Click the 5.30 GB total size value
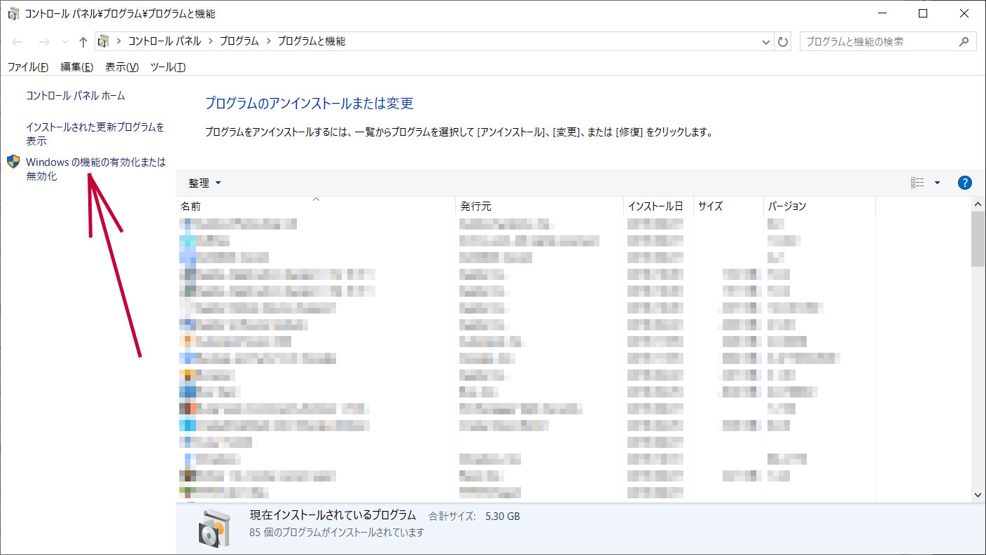986x555 pixels. pos(503,517)
